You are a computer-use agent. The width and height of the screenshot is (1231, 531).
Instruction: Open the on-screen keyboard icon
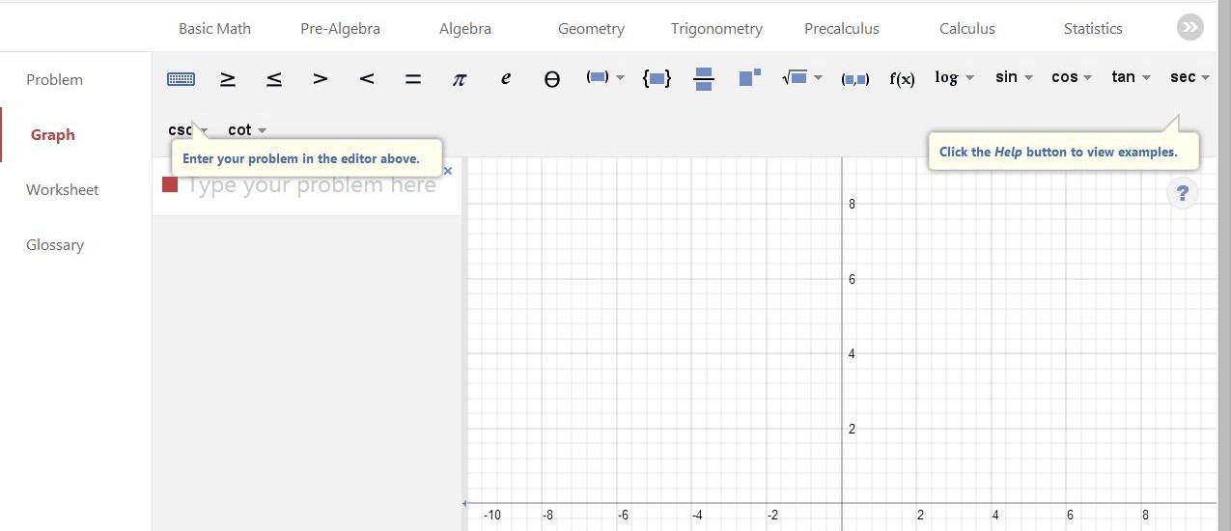click(x=181, y=79)
